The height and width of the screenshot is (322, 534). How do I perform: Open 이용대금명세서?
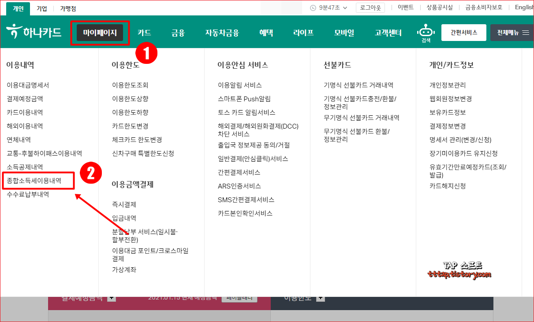(x=28, y=85)
